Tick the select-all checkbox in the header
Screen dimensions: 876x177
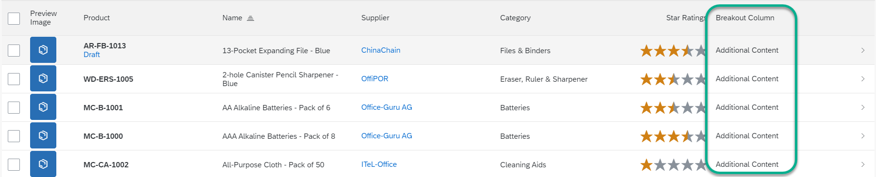click(x=14, y=18)
